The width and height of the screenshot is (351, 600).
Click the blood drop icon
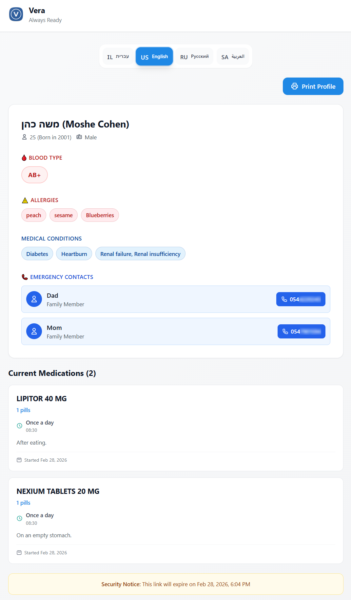click(24, 158)
